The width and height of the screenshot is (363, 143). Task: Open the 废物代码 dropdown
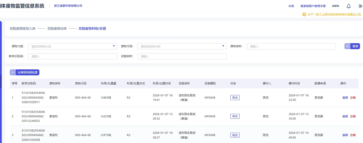182,46
